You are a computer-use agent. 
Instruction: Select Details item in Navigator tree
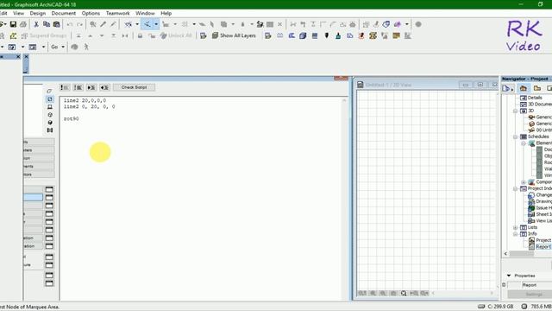tap(535, 98)
